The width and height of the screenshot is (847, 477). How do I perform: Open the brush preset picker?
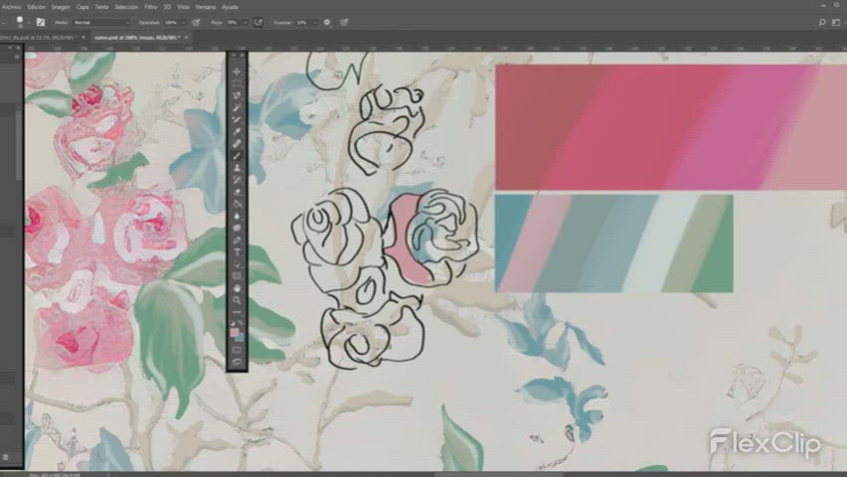(27, 21)
